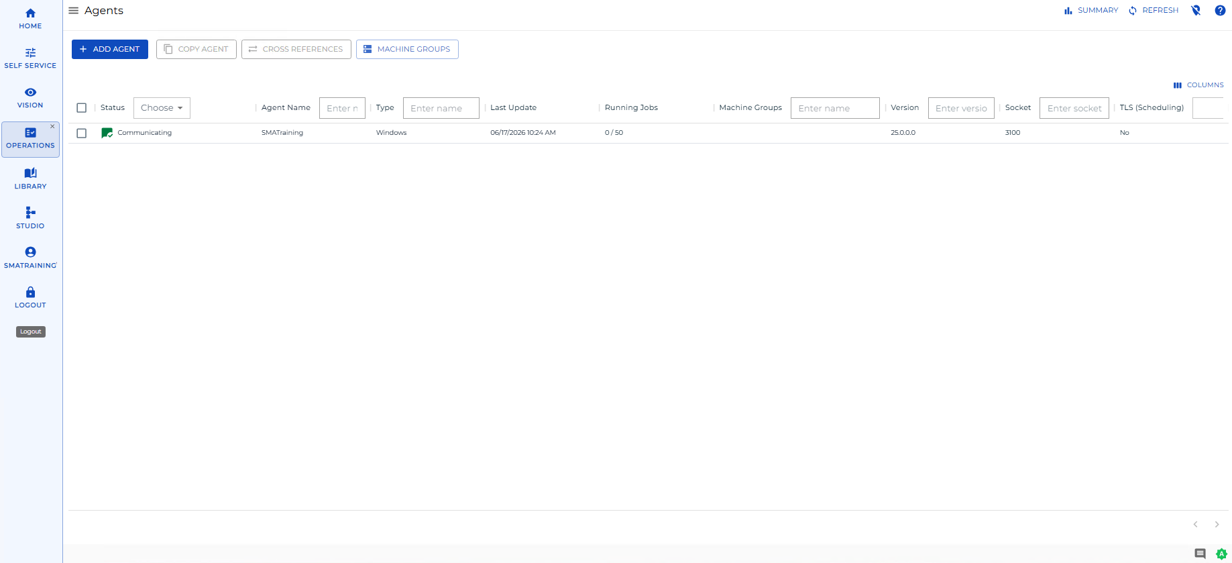Go to next page arrow
Screen dimensions: 1232x563
(x=1217, y=525)
